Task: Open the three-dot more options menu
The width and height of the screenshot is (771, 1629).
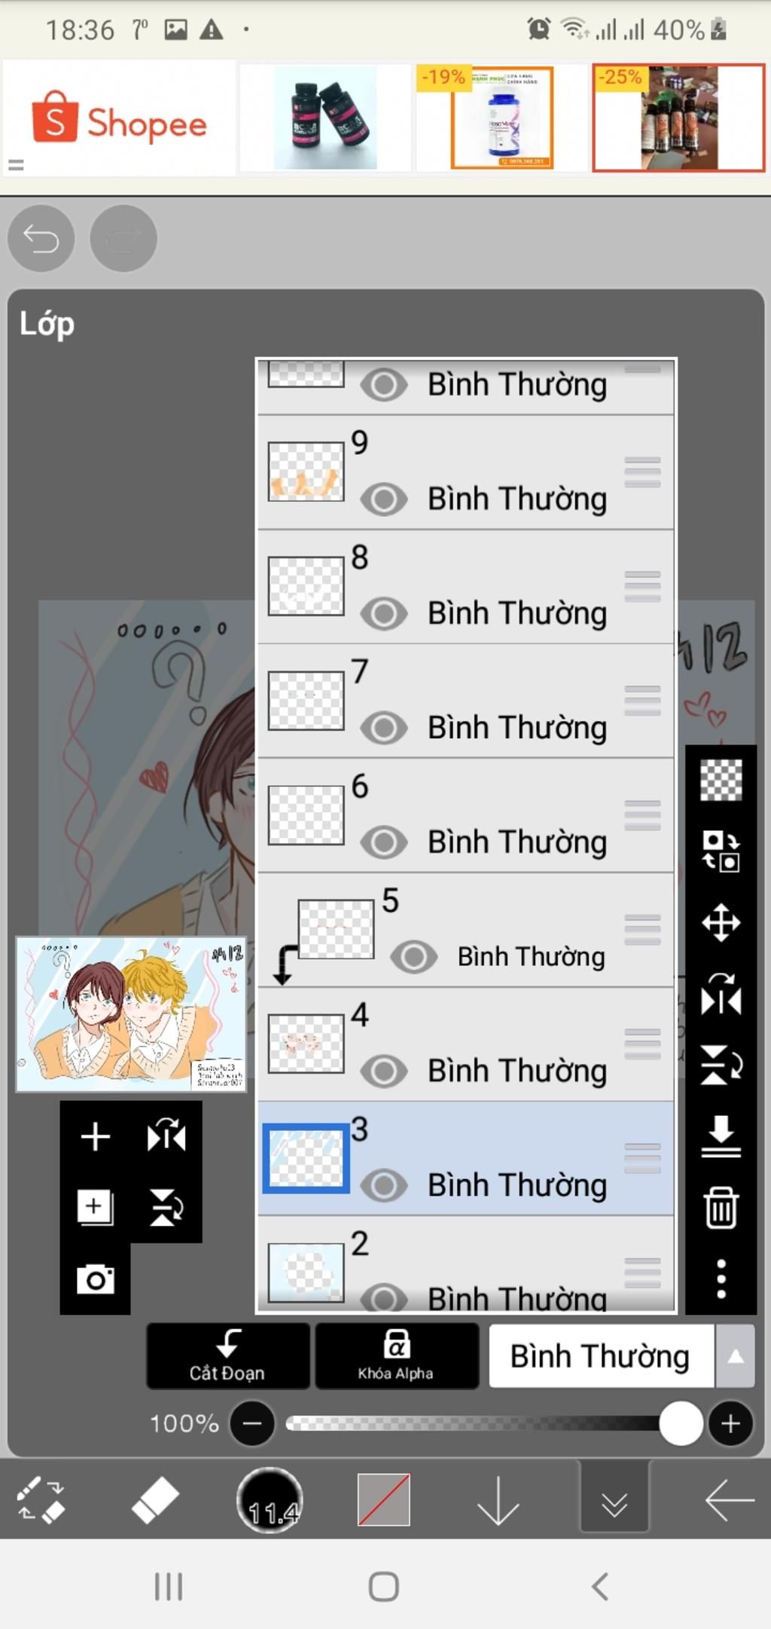Action: coord(721,1279)
